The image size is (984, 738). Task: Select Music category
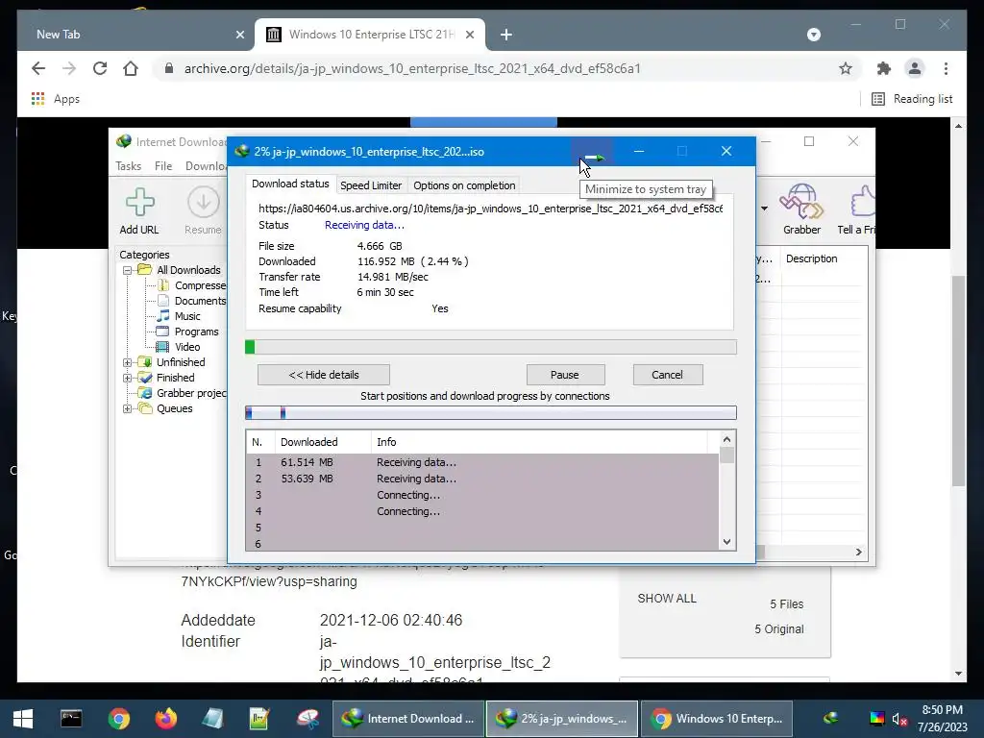[x=187, y=316]
